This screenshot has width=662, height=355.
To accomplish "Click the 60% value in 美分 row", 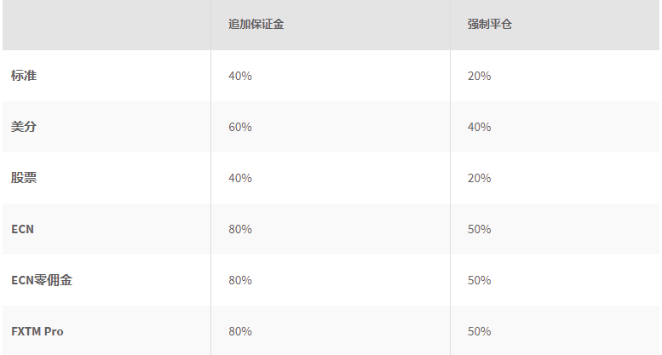I will click(240, 127).
